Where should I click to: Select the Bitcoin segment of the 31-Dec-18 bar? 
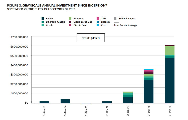point(149,92)
